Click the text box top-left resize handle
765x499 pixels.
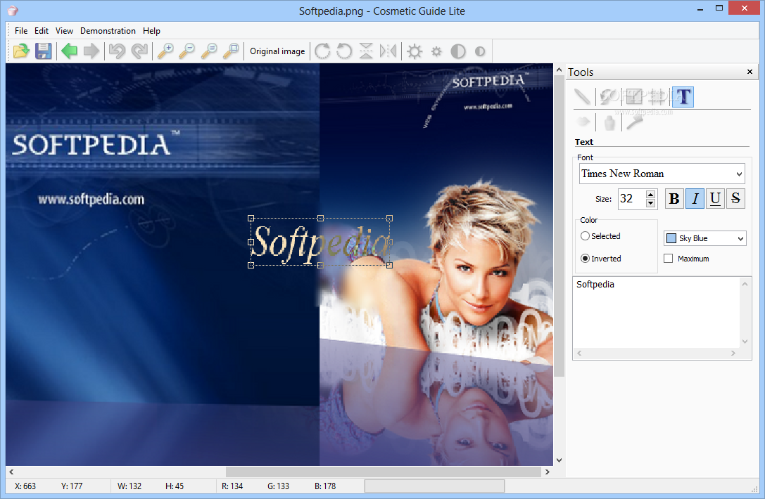tap(251, 219)
